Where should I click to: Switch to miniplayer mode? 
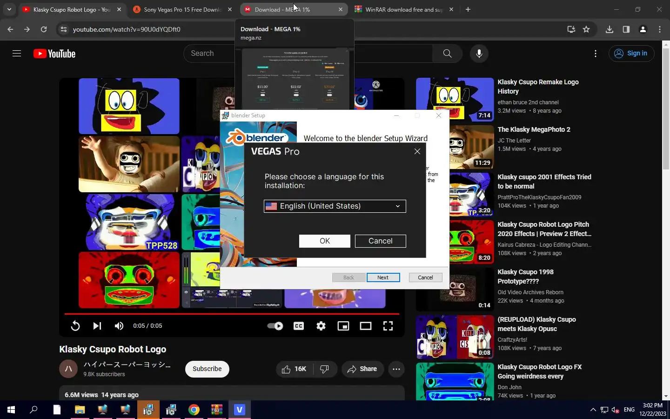click(343, 326)
